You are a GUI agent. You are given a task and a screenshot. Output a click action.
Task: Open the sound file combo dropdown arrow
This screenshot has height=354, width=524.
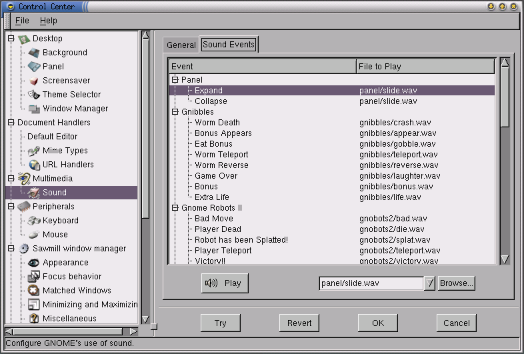(430, 283)
